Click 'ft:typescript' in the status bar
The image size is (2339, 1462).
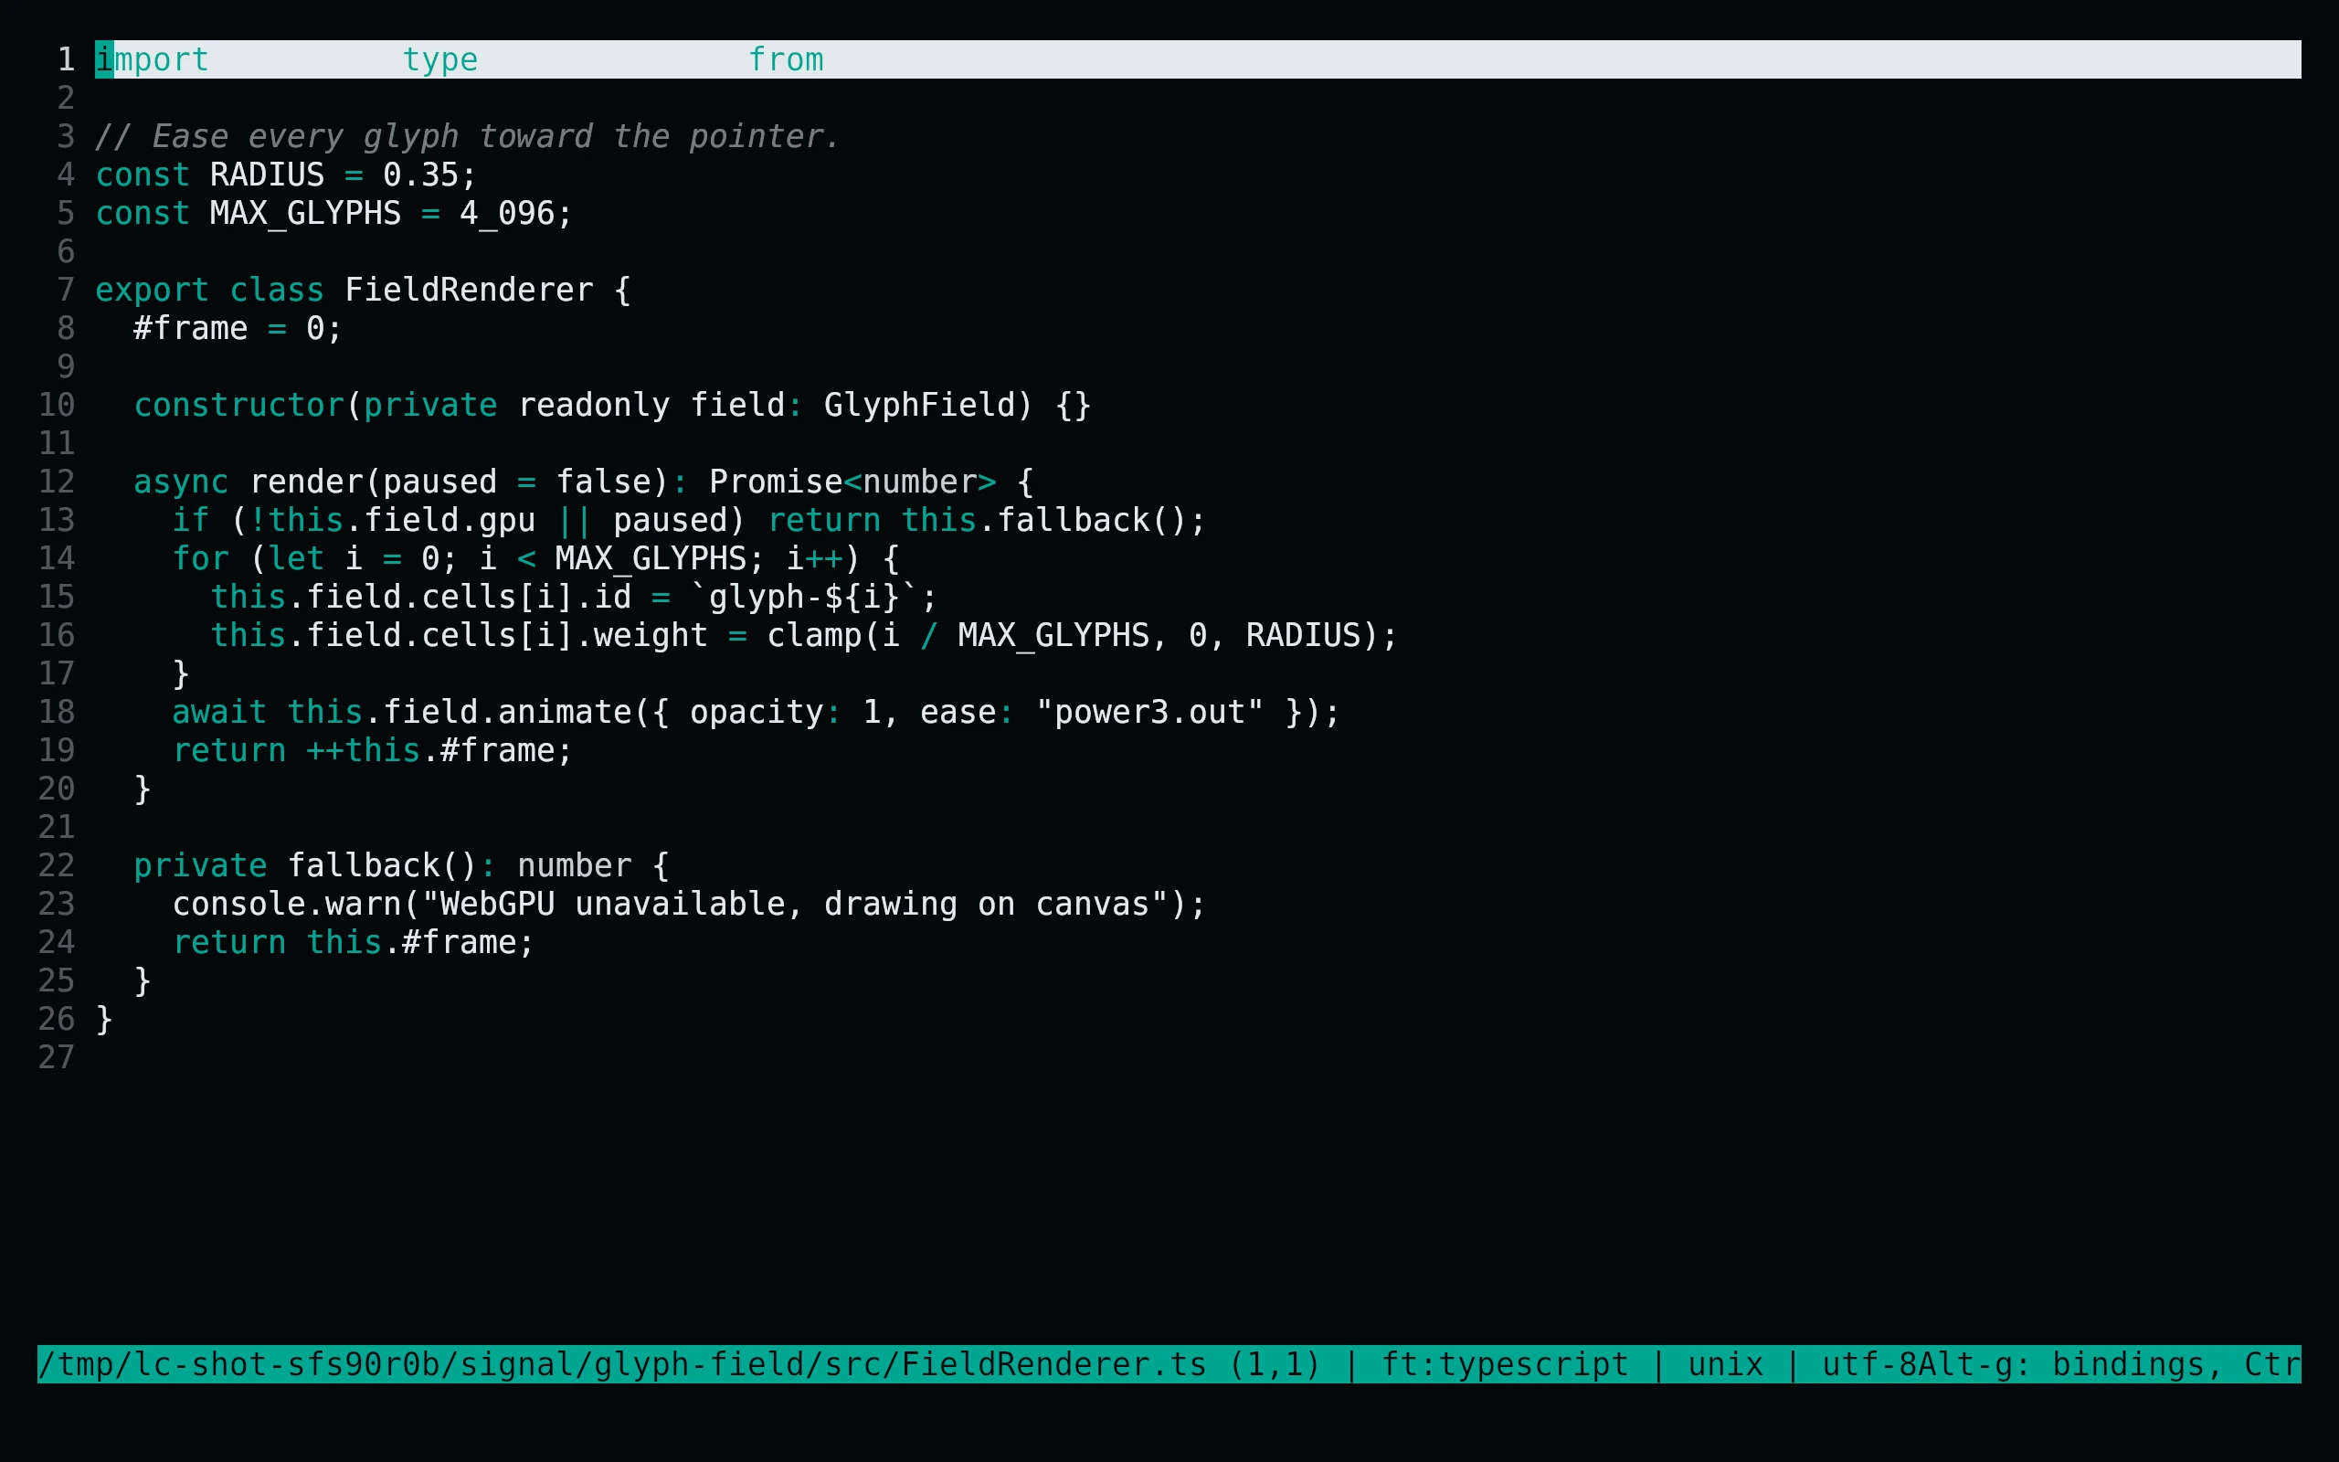tap(1505, 1364)
